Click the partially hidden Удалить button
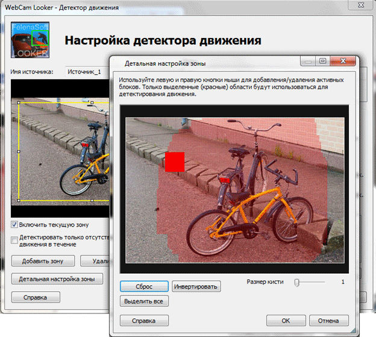The image size is (376, 337). pos(95,261)
